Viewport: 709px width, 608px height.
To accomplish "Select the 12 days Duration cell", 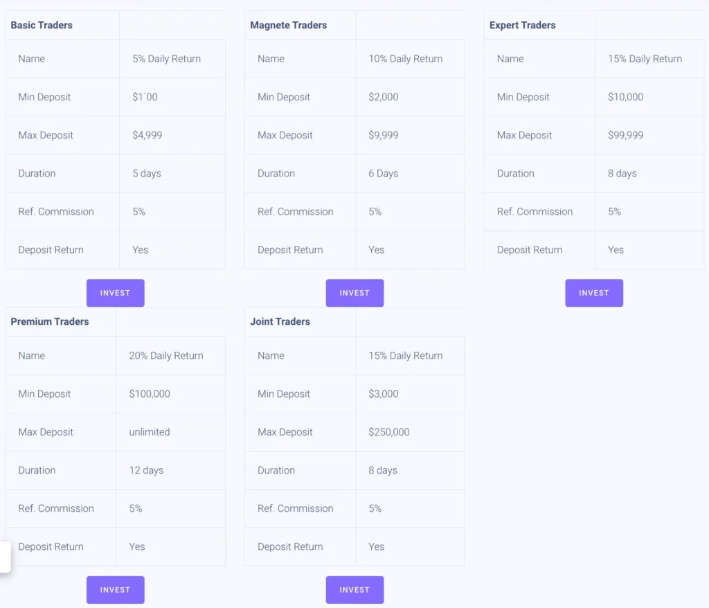I will click(x=146, y=470).
